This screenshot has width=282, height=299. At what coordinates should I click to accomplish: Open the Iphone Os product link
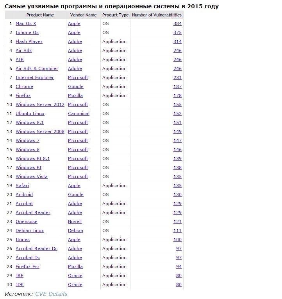pyautogui.click(x=27, y=32)
